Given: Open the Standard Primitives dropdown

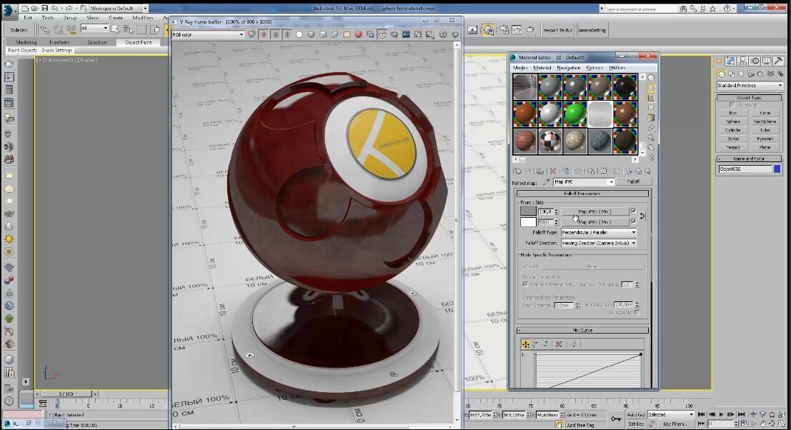Looking at the screenshot, I should click(x=750, y=86).
